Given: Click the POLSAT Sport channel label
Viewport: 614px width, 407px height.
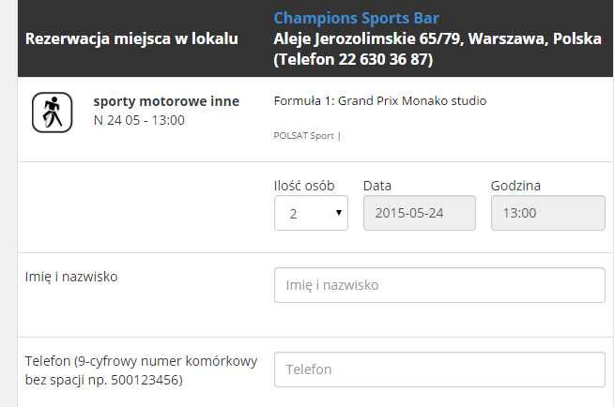Looking at the screenshot, I should coord(304,136).
